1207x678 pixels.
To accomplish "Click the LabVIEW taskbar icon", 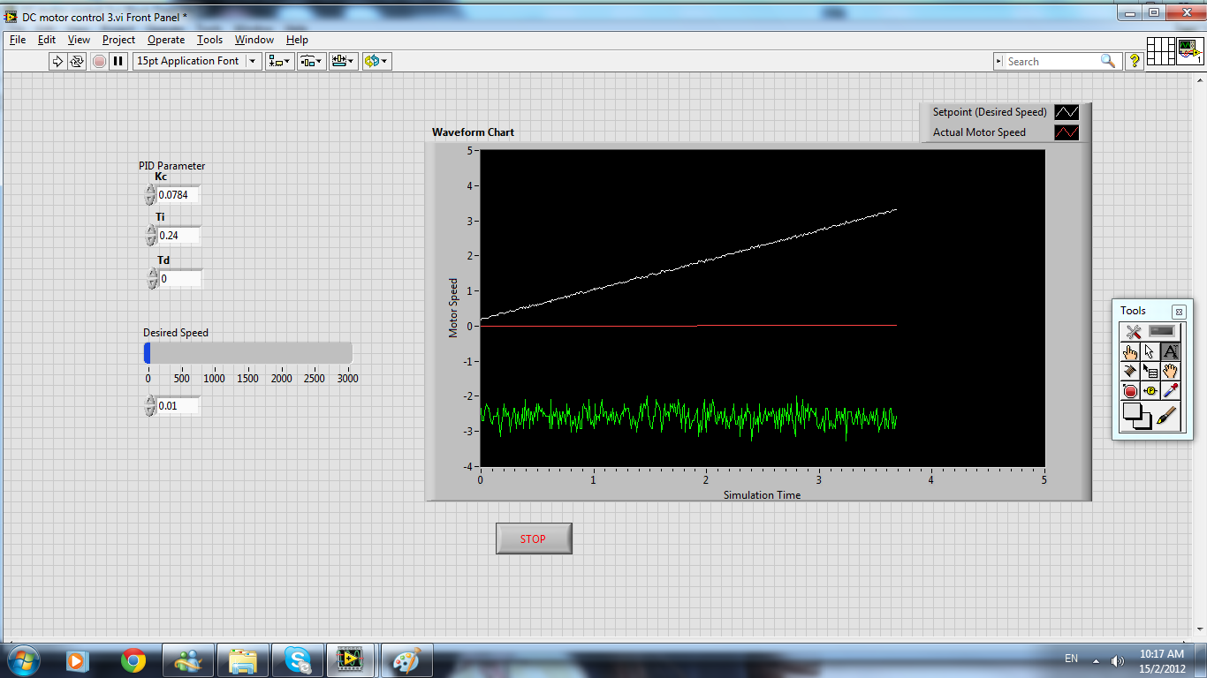I will (x=352, y=660).
